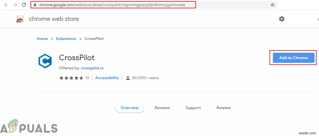Show the Related tab
The height and width of the screenshot is (136, 319).
tap(223, 108)
